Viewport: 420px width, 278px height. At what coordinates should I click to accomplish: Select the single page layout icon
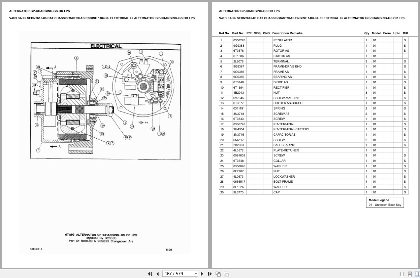pyautogui.click(x=402, y=274)
